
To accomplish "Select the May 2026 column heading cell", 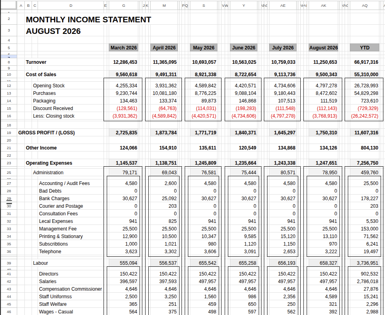I will (x=203, y=48).
